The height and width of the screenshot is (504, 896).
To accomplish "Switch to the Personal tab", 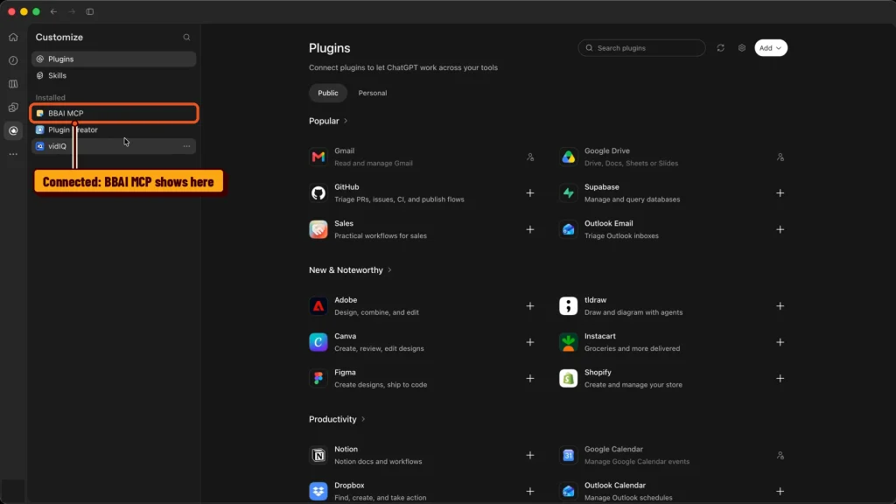I will 373,93.
